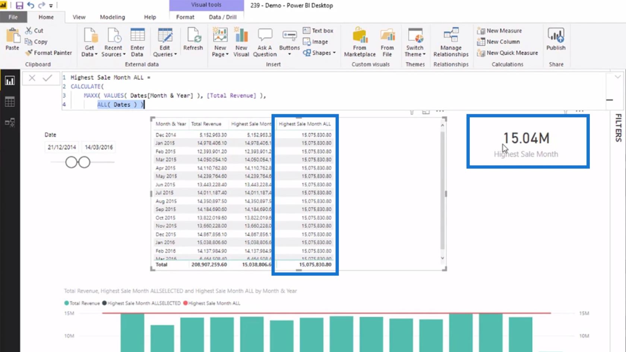This screenshot has height=352, width=626.
Task: Select the Dec 2014 table row
Action: click(x=244, y=135)
